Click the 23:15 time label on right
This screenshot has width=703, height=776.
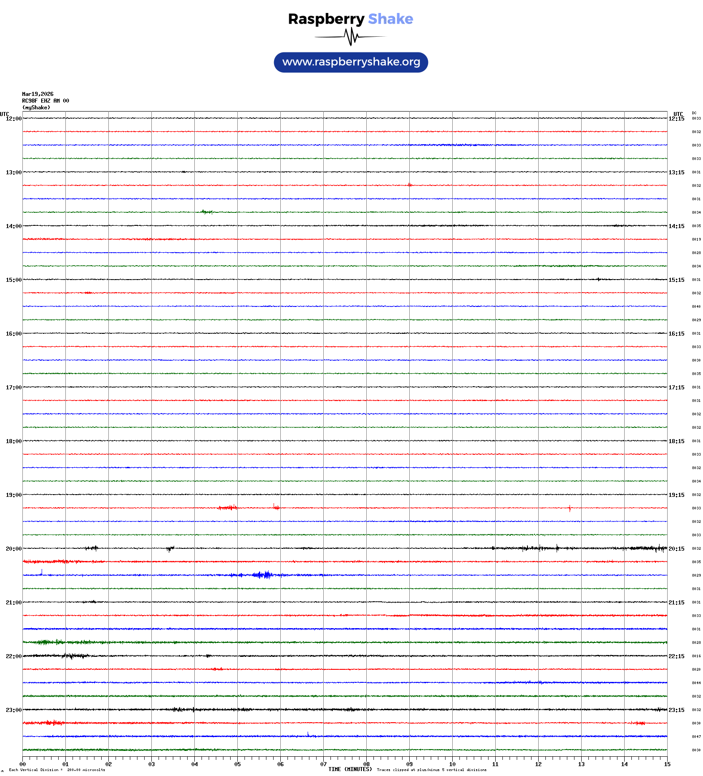(676, 710)
